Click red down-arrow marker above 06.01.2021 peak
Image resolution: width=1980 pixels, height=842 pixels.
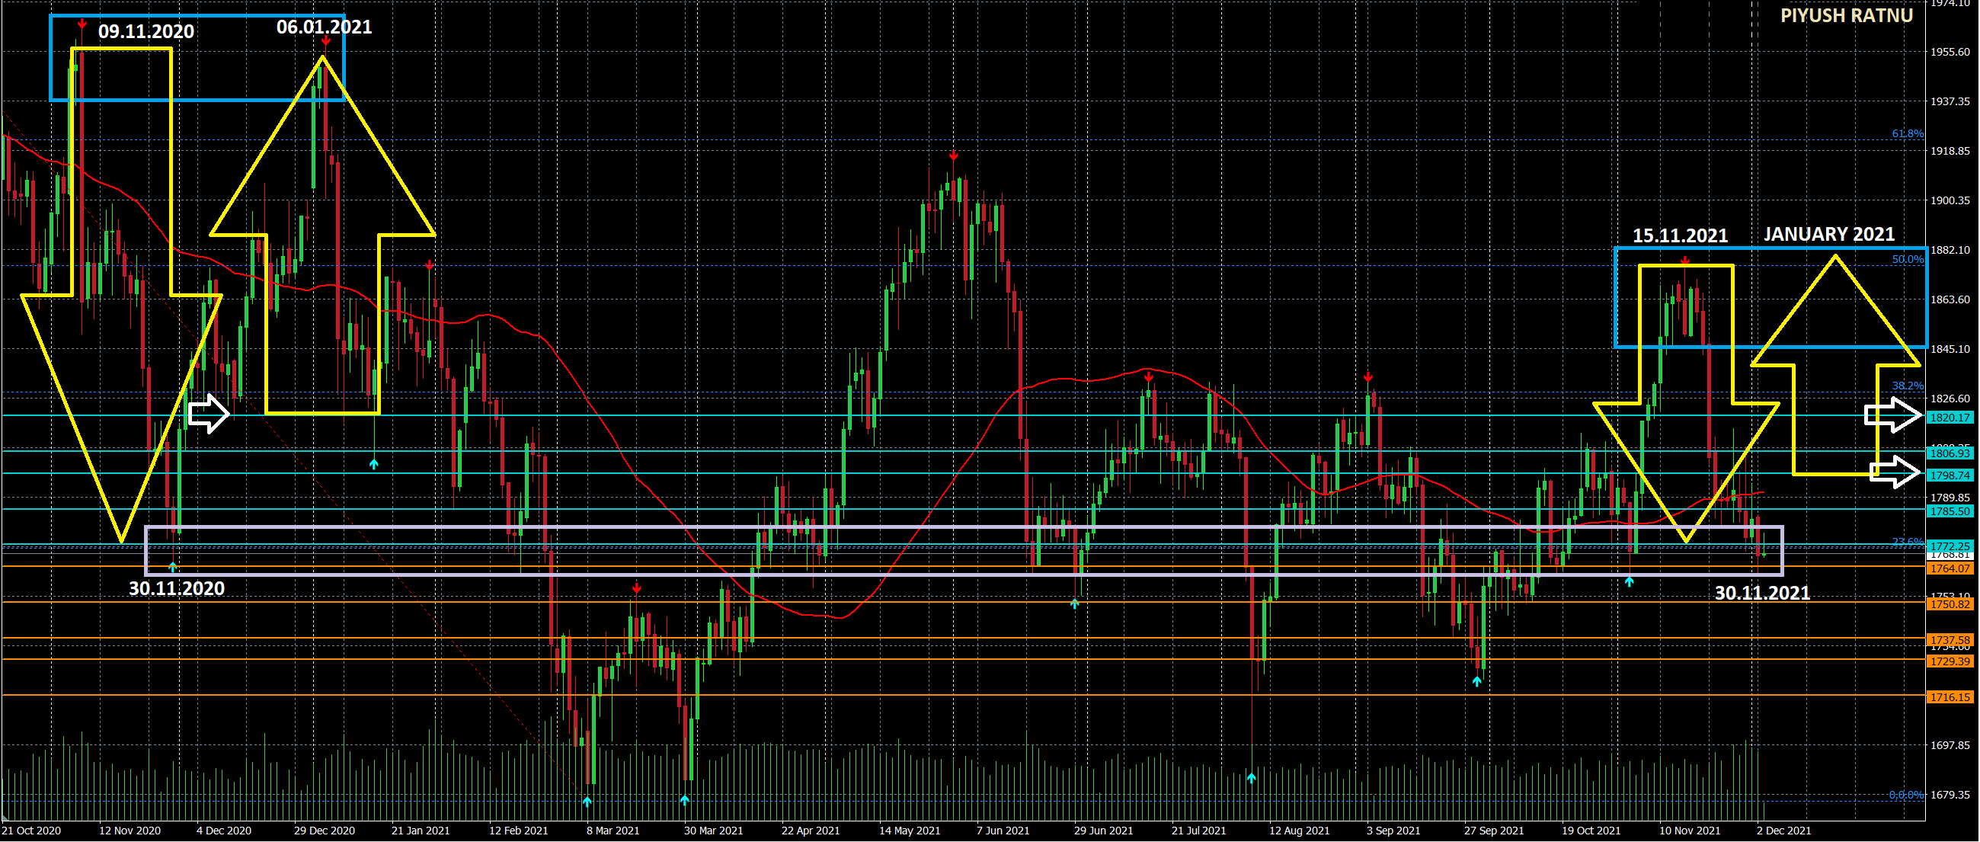tap(327, 41)
